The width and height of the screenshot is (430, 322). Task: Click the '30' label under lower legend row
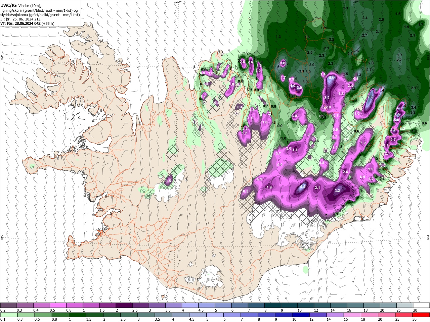point(415,320)
